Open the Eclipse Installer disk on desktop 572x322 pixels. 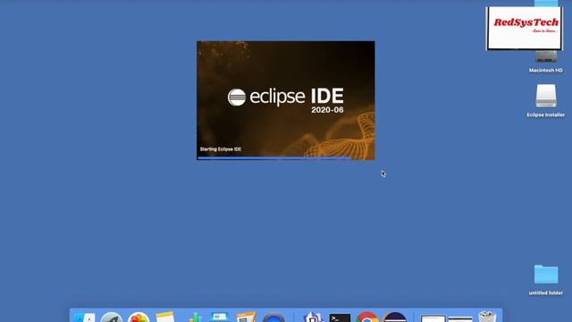tap(546, 96)
